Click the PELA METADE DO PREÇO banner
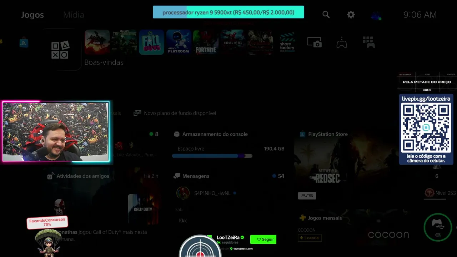The height and width of the screenshot is (257, 457). [x=427, y=82]
